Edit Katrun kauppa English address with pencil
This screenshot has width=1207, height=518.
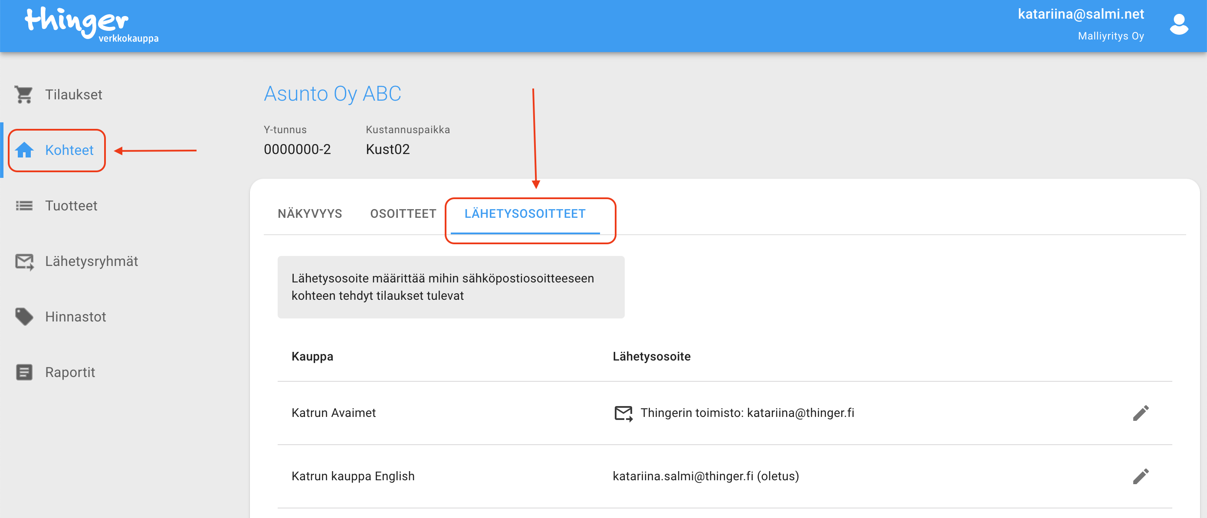(1140, 476)
